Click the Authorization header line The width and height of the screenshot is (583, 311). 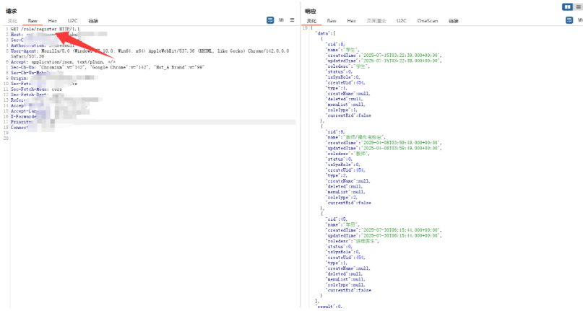click(x=43, y=45)
